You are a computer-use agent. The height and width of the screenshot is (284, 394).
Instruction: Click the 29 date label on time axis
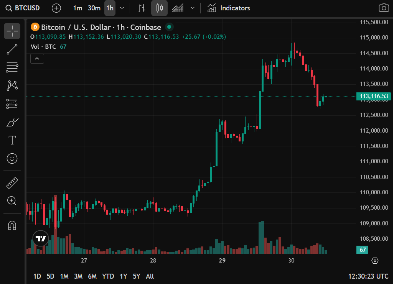[222, 261]
